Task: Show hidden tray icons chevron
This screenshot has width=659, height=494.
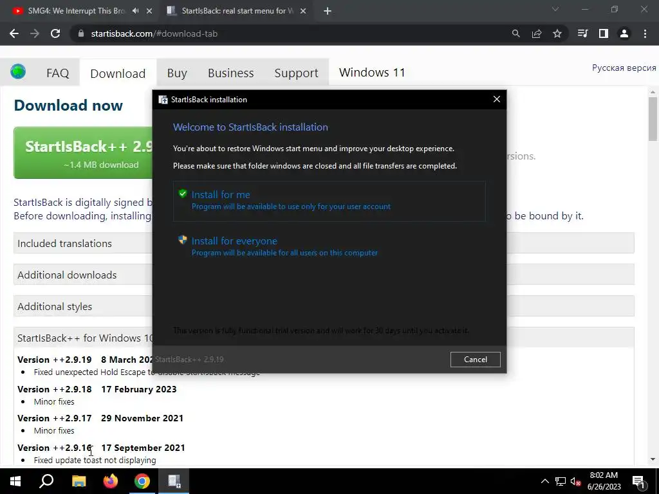Action: coord(544,481)
